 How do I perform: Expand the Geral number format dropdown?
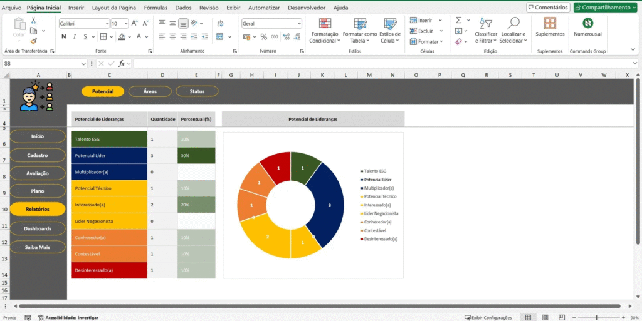click(x=298, y=23)
